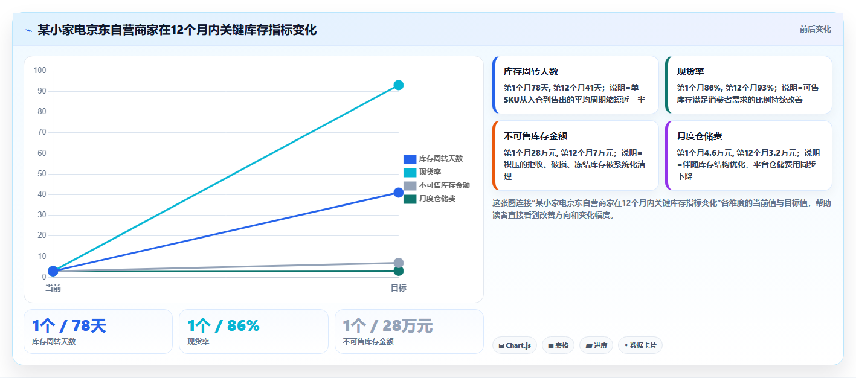Click the 当前 x-axis label

tap(53, 288)
